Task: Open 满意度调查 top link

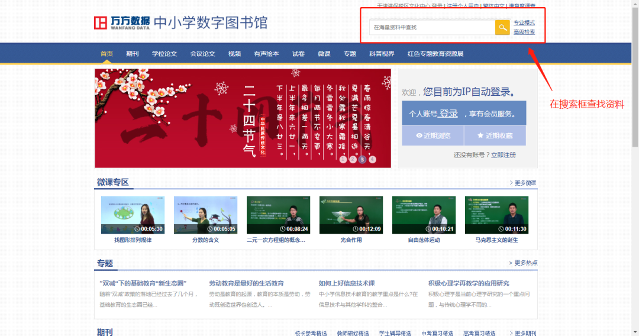Action: (522, 6)
